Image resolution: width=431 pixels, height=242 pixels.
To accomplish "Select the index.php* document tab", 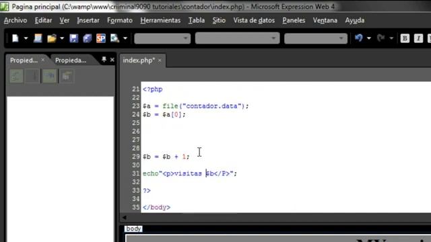I will tap(139, 61).
